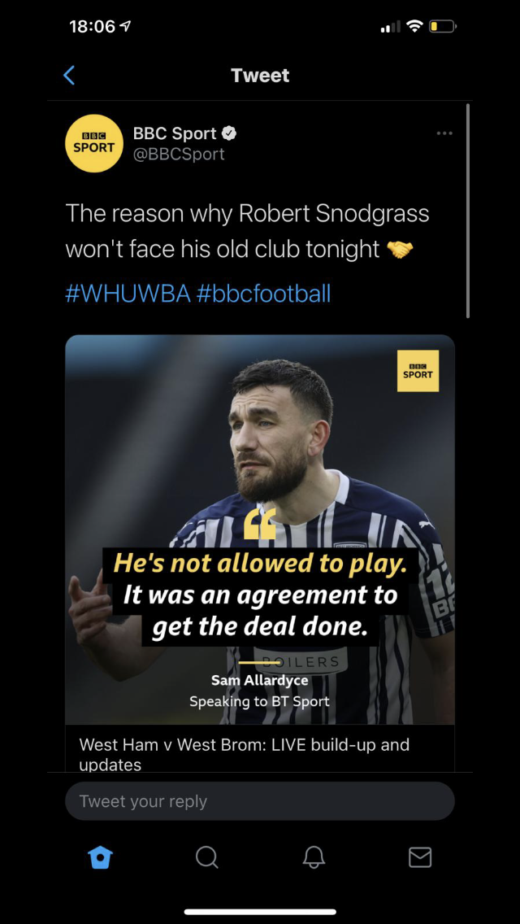Viewport: 520px width, 924px height.
Task: Click the 'Tweet your reply' field
Action: tap(260, 801)
